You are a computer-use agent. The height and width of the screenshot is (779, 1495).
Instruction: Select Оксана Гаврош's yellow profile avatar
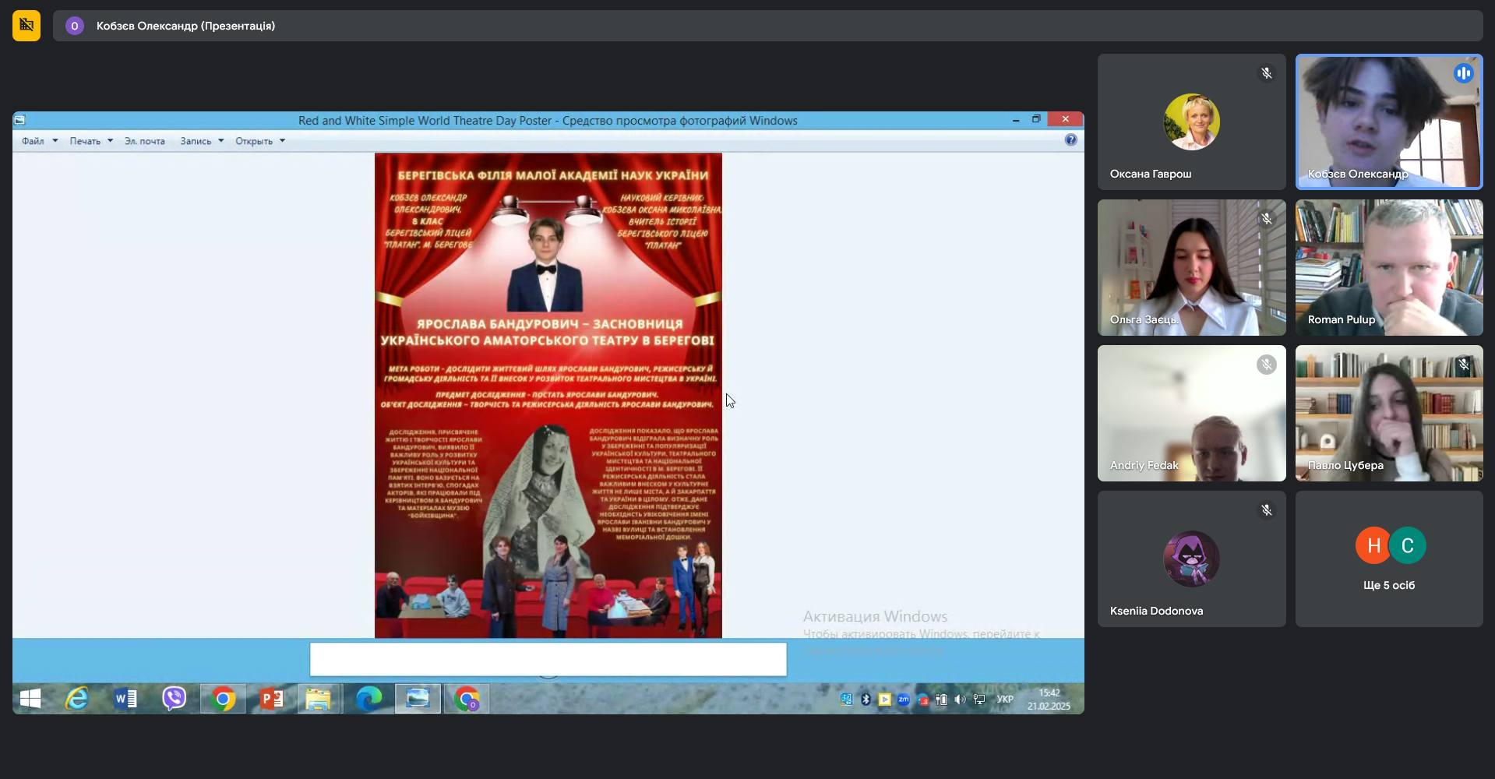[x=1191, y=122]
